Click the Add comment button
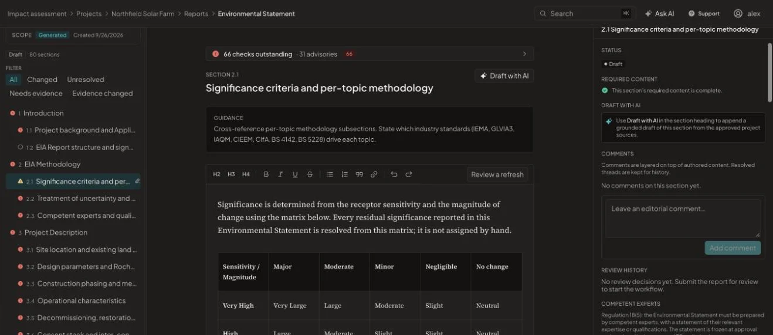This screenshot has height=335, width=773. click(733, 248)
